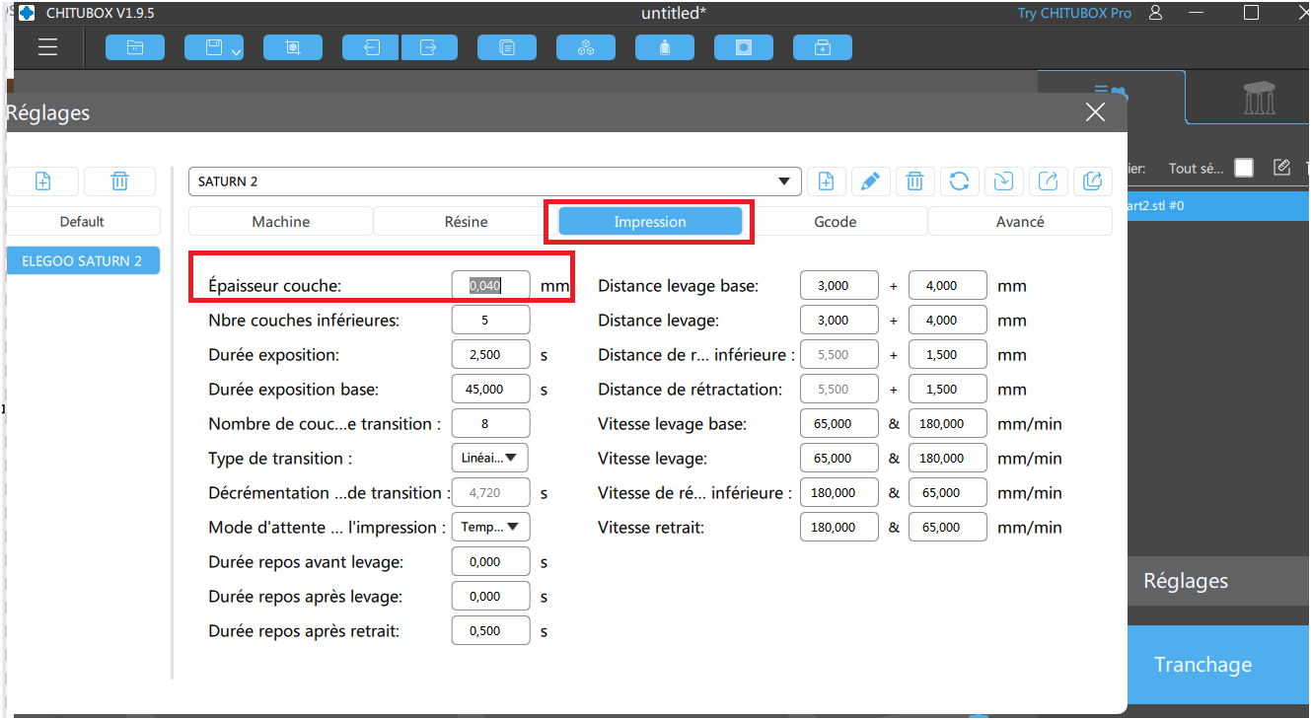The height and width of the screenshot is (720, 1311).
Task: Import profile with the inward arrow icon
Action: [x=1004, y=181]
